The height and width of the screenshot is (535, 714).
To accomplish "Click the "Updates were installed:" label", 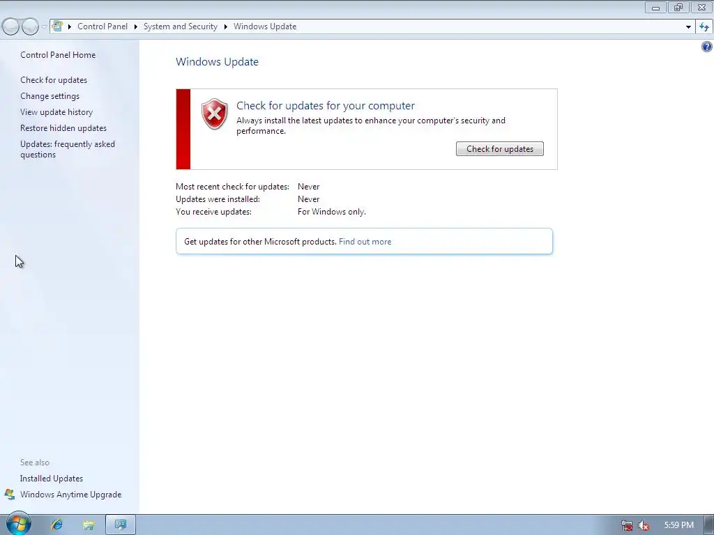I will coord(218,199).
